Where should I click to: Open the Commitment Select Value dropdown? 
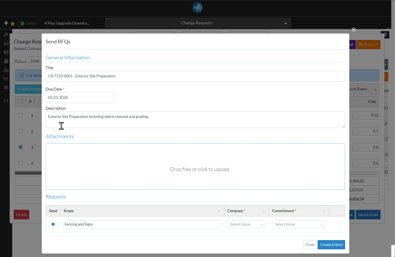point(299,224)
